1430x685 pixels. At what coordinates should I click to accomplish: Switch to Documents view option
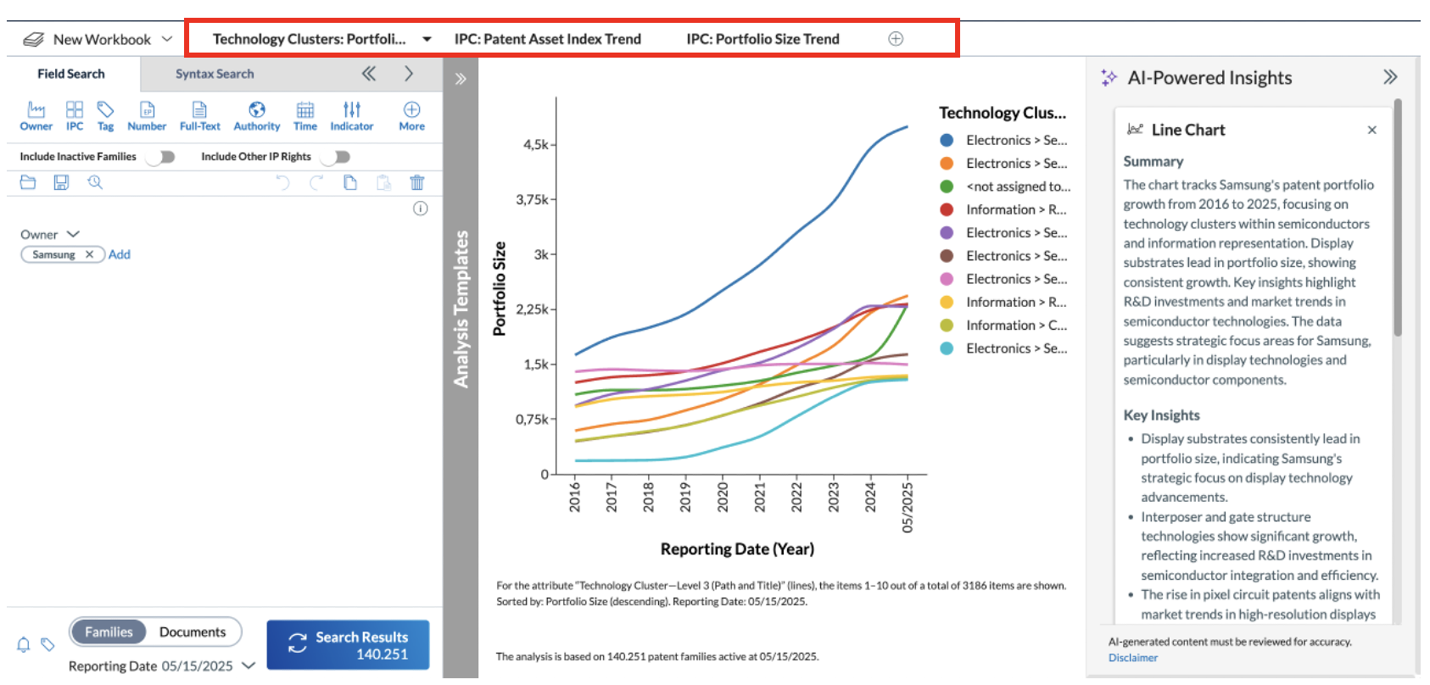pos(193,632)
